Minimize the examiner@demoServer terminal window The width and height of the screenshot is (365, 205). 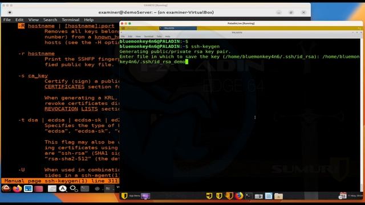(x=279, y=13)
